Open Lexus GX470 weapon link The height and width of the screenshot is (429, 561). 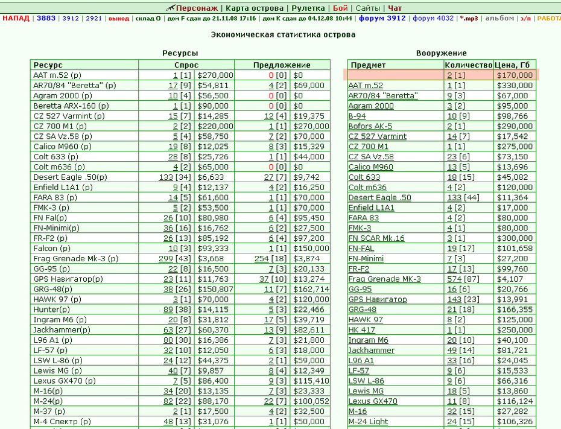pyautogui.click(x=373, y=401)
